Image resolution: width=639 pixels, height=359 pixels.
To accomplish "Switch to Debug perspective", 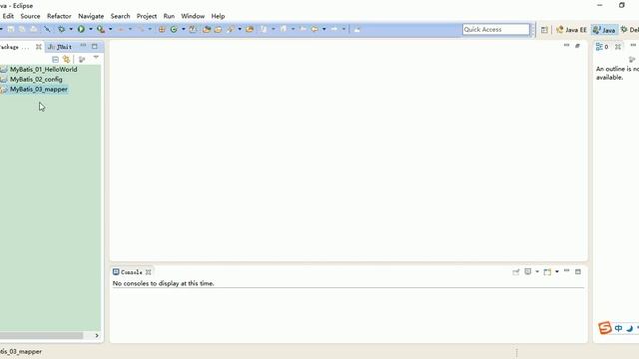I will (x=630, y=30).
